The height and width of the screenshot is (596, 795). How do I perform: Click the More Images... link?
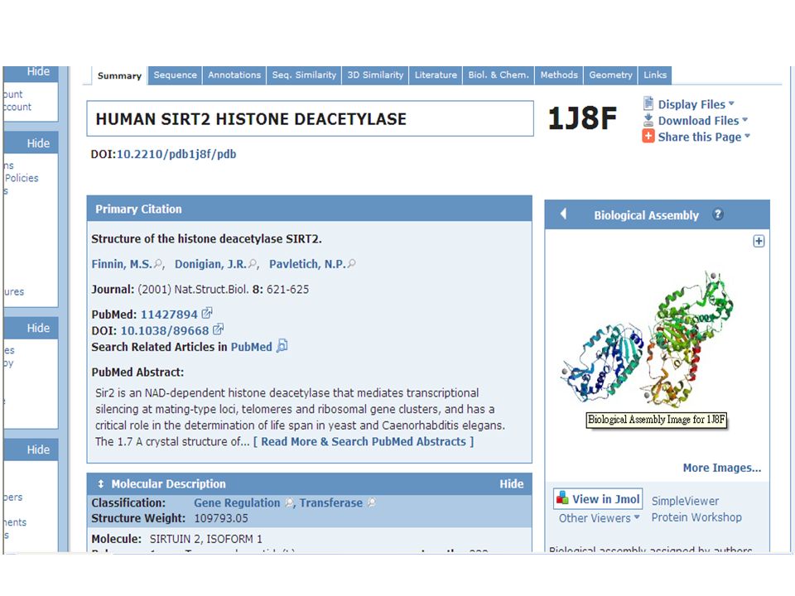[722, 468]
